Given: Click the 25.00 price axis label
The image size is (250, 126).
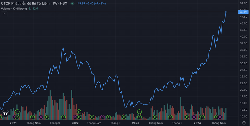Looking at the screenshot, I should (x=243, y=76).
